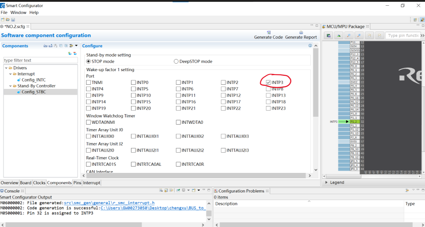The width and height of the screenshot is (425, 227).
Task: Click the Open Perspective icon in top-right toolbar
Action: [415, 20]
